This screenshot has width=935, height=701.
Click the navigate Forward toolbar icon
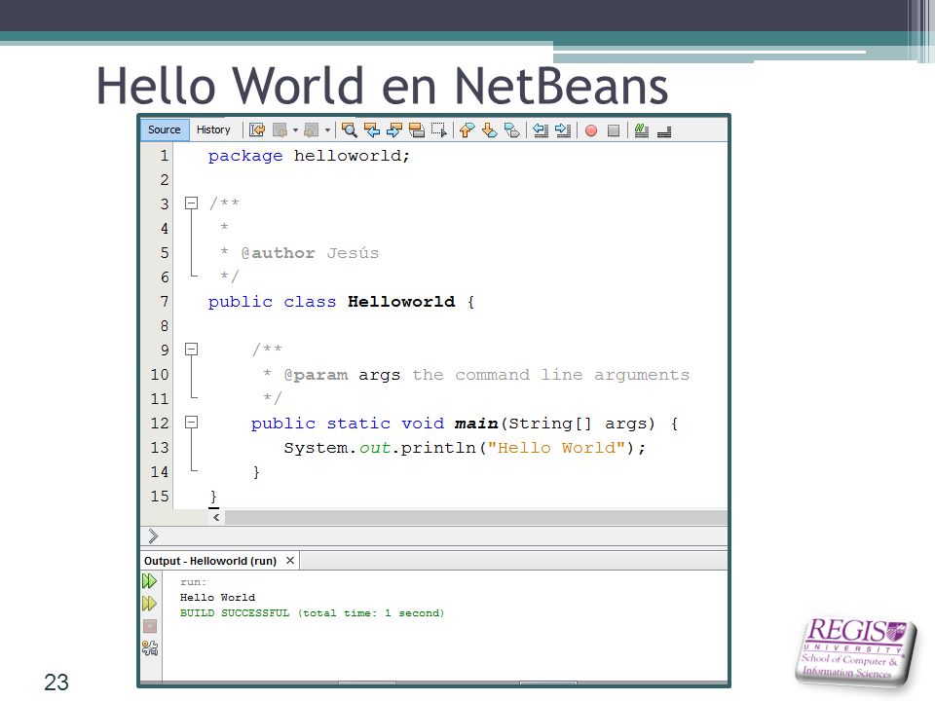pos(312,129)
